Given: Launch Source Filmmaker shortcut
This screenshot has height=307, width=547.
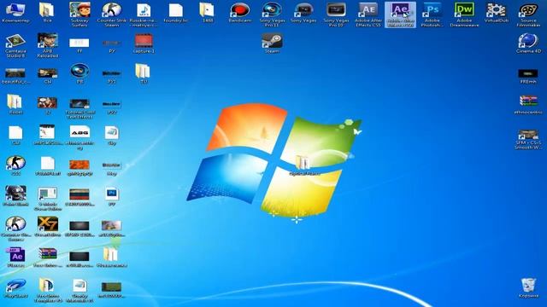Looking at the screenshot, I should click(528, 14).
